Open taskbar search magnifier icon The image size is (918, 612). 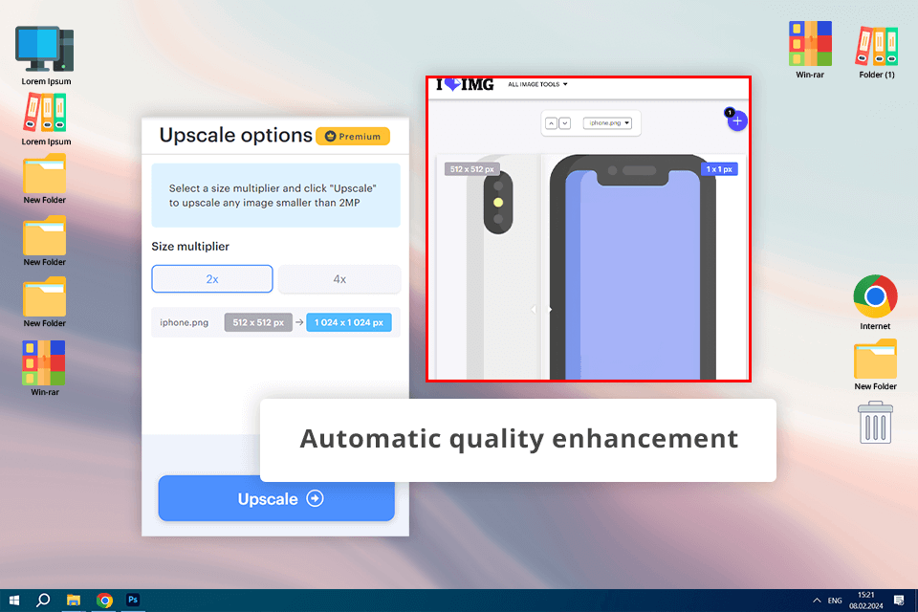(43, 601)
